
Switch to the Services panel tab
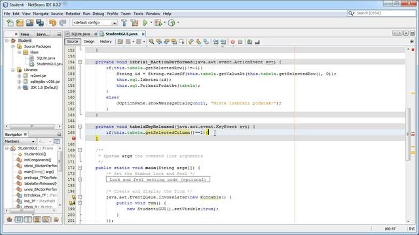43,34
